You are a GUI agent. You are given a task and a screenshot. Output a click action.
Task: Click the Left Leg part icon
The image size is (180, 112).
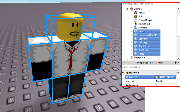pyautogui.click(x=136, y=42)
